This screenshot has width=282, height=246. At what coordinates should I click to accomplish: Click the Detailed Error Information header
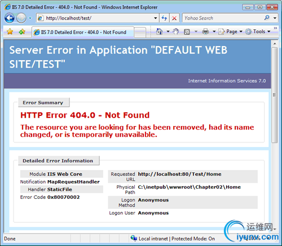coord(59,160)
